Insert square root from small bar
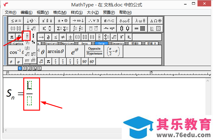Screen dimensions: 213x140 click(114, 37)
